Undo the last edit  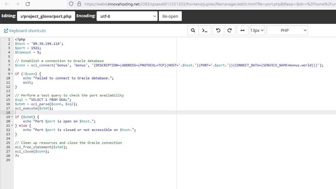point(218,30)
